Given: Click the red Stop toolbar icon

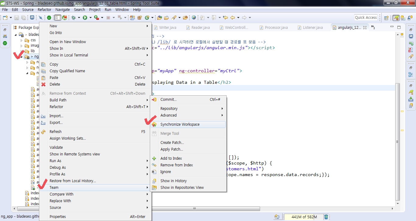Looking at the screenshot, I should click(108, 17).
